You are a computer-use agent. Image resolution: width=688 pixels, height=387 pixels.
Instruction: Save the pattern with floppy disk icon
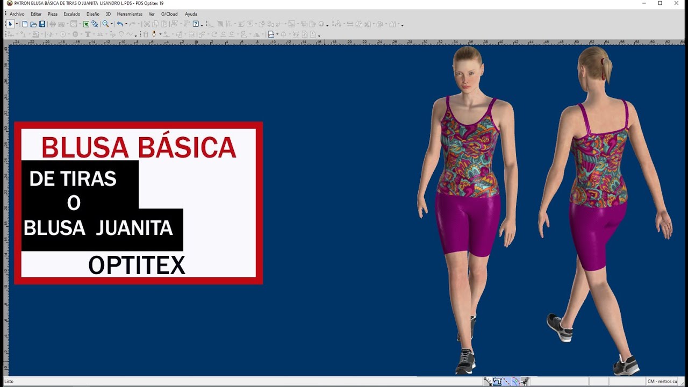pos(42,24)
